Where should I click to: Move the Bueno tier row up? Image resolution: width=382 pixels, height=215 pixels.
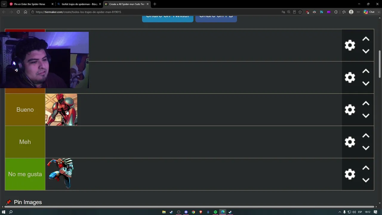click(366, 104)
